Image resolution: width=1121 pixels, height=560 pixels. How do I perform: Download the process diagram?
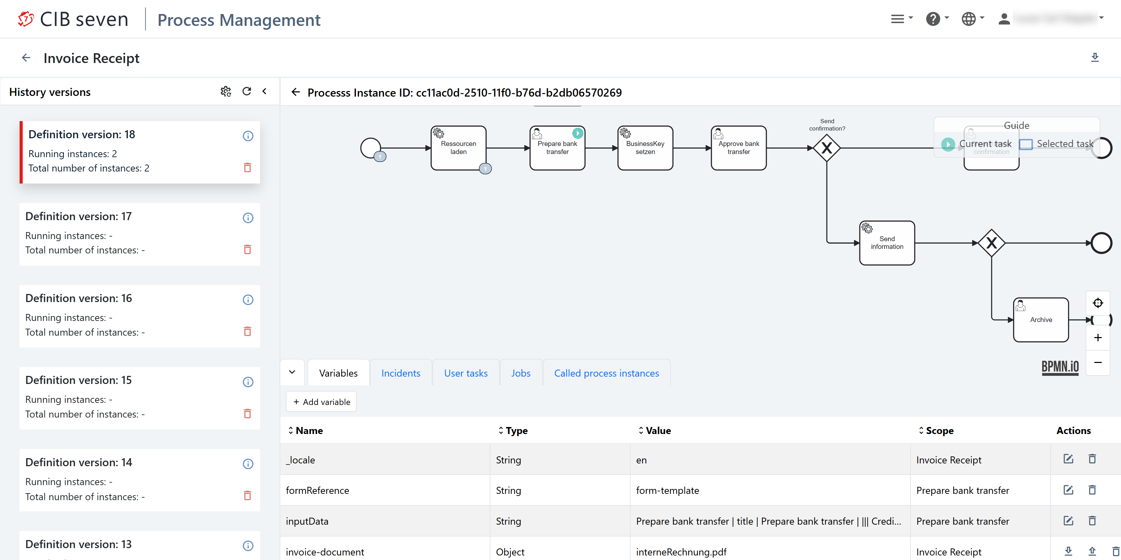click(1095, 57)
